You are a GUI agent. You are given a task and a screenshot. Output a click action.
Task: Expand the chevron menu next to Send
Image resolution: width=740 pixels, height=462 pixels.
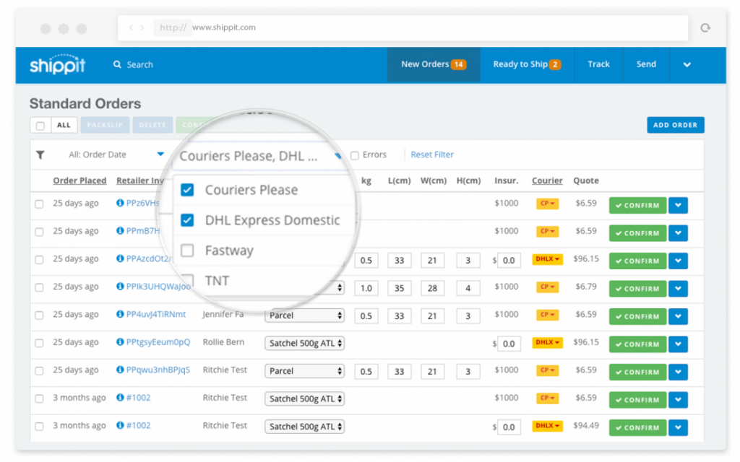687,64
